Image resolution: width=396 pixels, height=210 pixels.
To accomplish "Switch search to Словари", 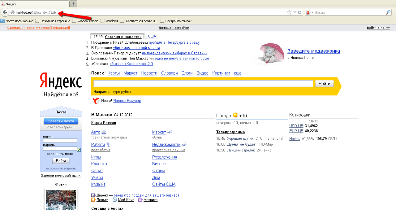I will [x=170, y=73].
